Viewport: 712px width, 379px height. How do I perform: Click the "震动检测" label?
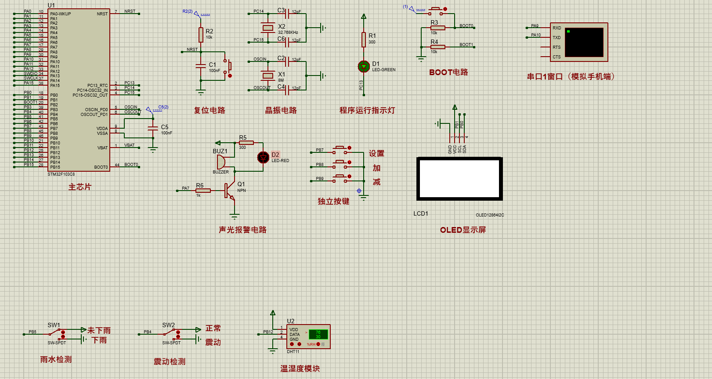(x=170, y=361)
